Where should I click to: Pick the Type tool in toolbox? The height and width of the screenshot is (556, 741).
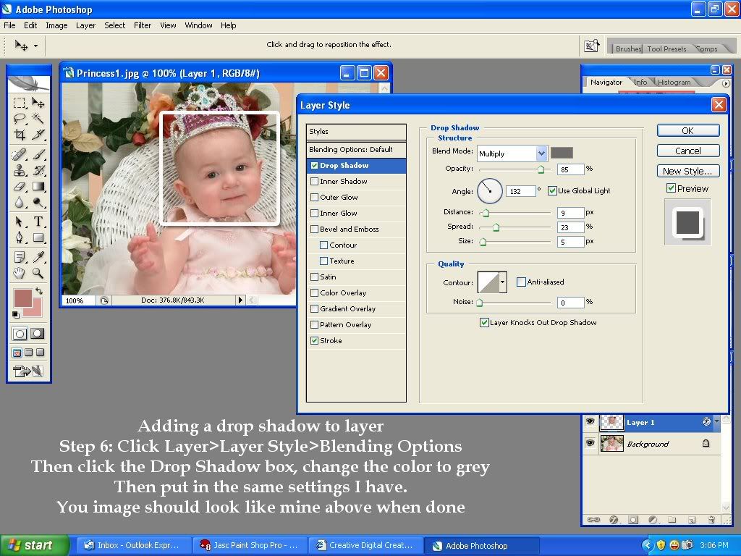(38, 222)
